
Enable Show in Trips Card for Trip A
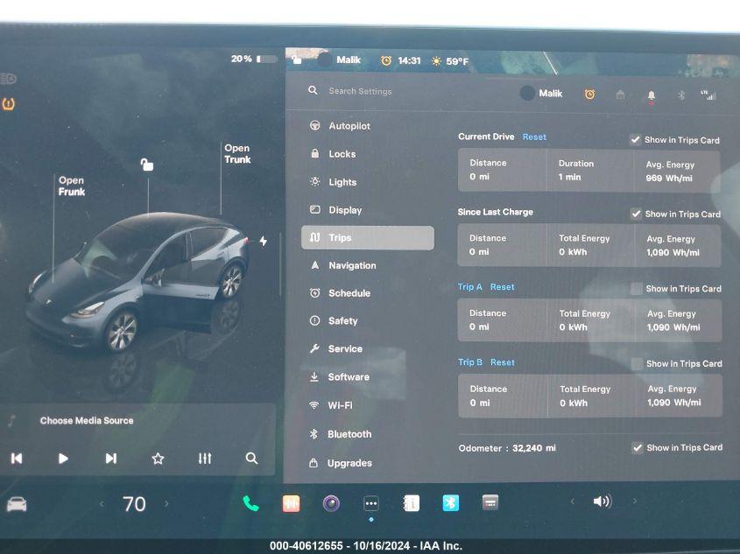tap(636, 289)
